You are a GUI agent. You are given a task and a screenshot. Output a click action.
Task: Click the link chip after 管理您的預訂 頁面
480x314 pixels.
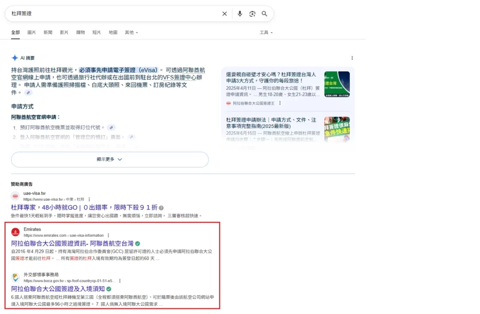point(131,137)
